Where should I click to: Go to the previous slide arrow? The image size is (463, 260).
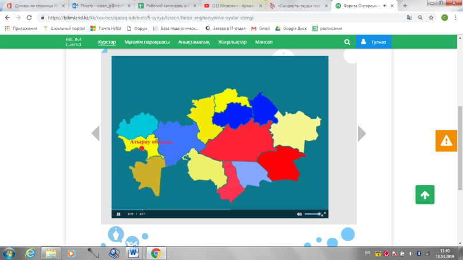pos(96,134)
